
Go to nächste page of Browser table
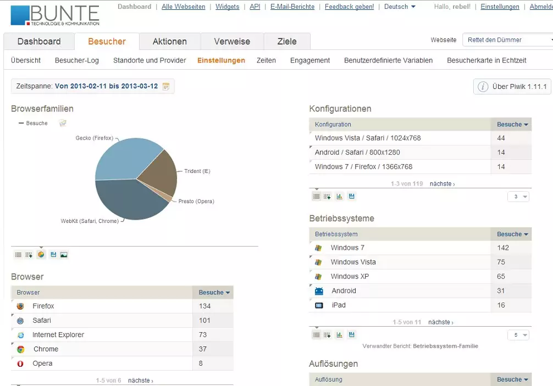(141, 381)
